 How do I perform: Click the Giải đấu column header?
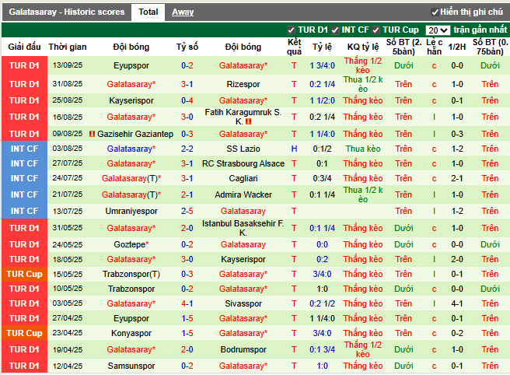pyautogui.click(x=24, y=47)
